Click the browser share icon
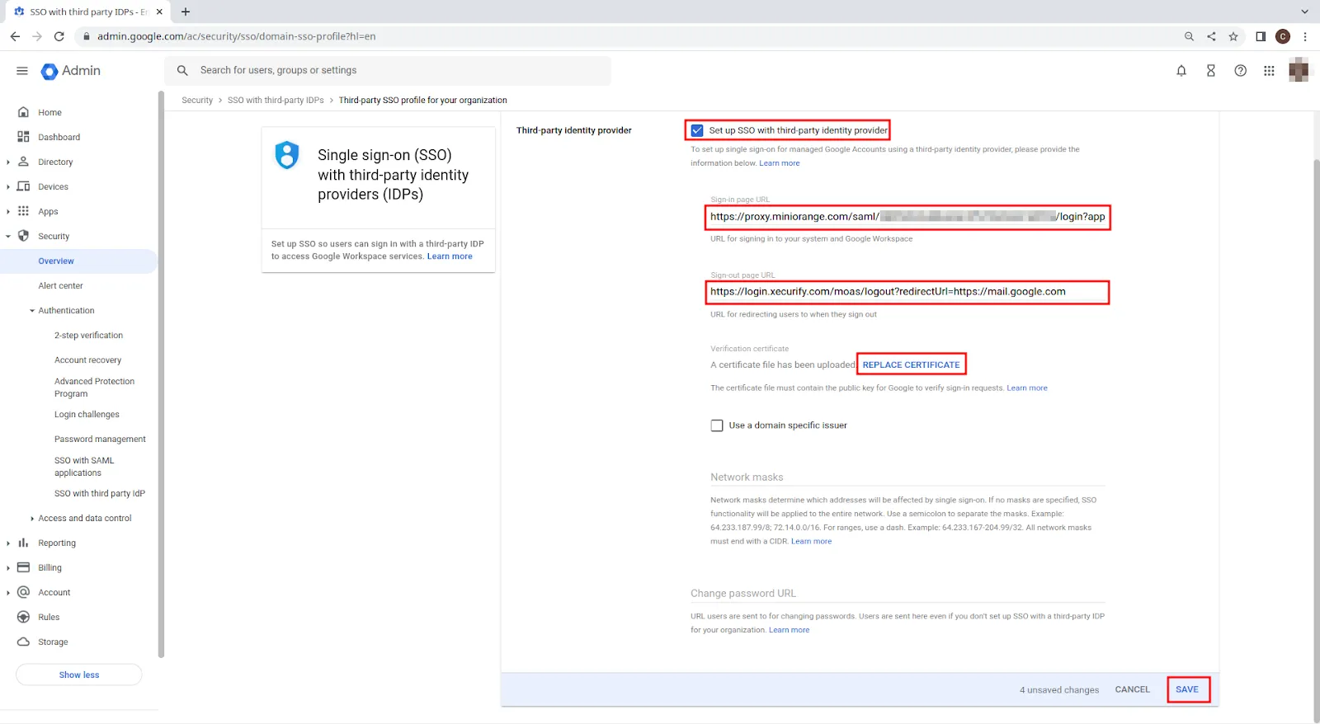1320x724 pixels. pos(1211,36)
